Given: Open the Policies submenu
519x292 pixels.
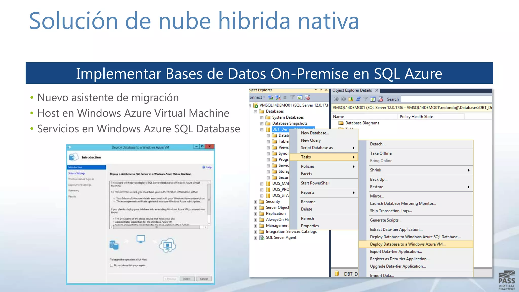Looking at the screenshot, I should pyautogui.click(x=324, y=166).
